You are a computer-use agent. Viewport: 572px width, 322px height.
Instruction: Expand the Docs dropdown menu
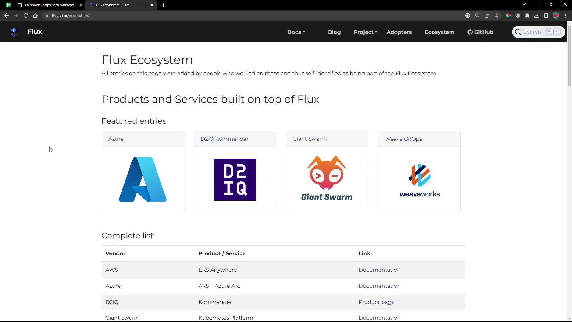click(296, 32)
